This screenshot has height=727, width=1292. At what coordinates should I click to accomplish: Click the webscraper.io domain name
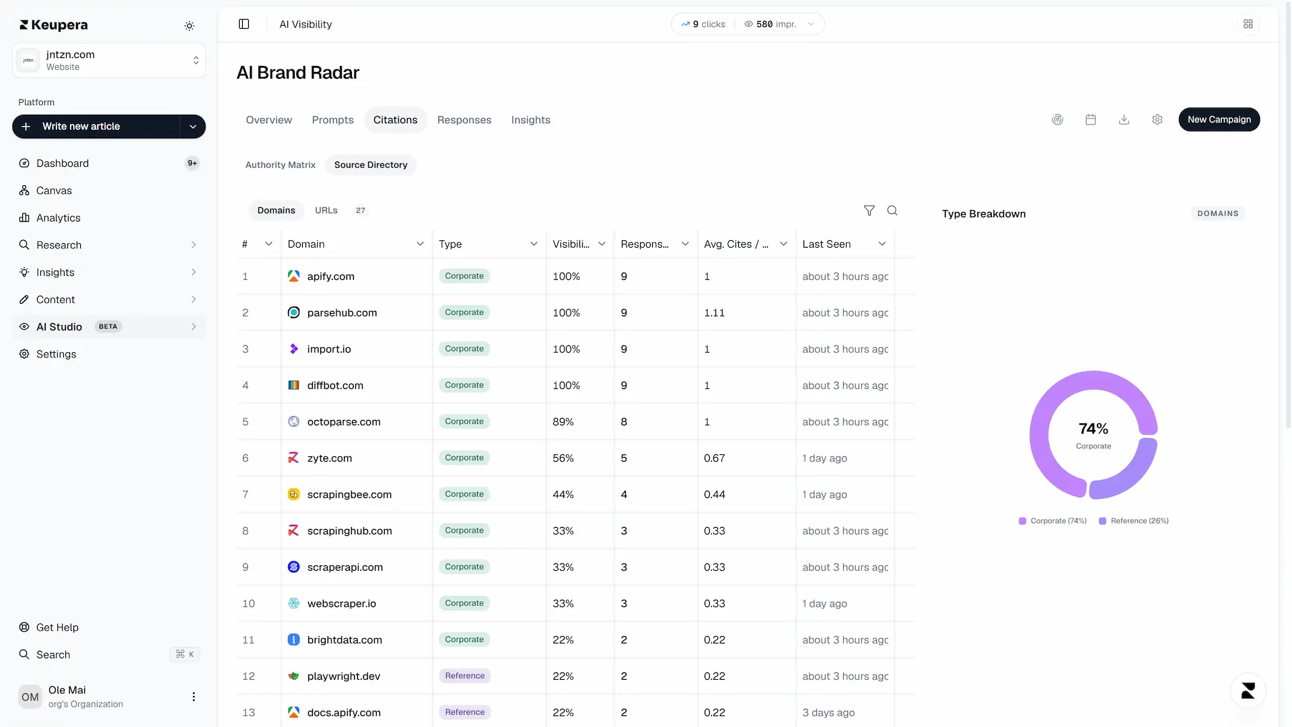[x=341, y=603]
